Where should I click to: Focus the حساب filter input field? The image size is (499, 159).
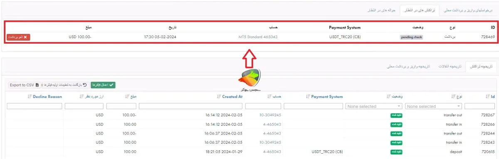tap(263, 106)
